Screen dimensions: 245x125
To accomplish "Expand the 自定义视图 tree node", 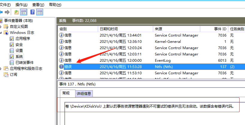I will click(1, 27).
